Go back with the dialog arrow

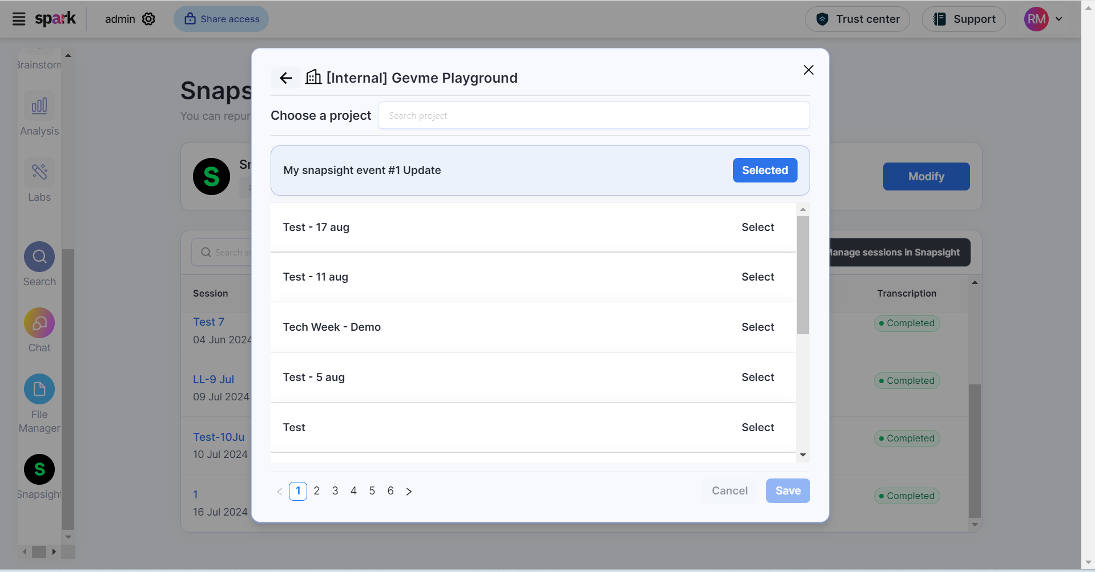point(286,78)
